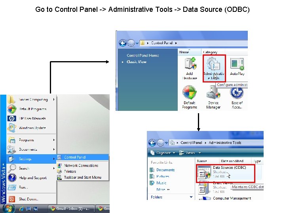
Task: Launch Internet Explorer from quick launch
Action: [x=22, y=209]
